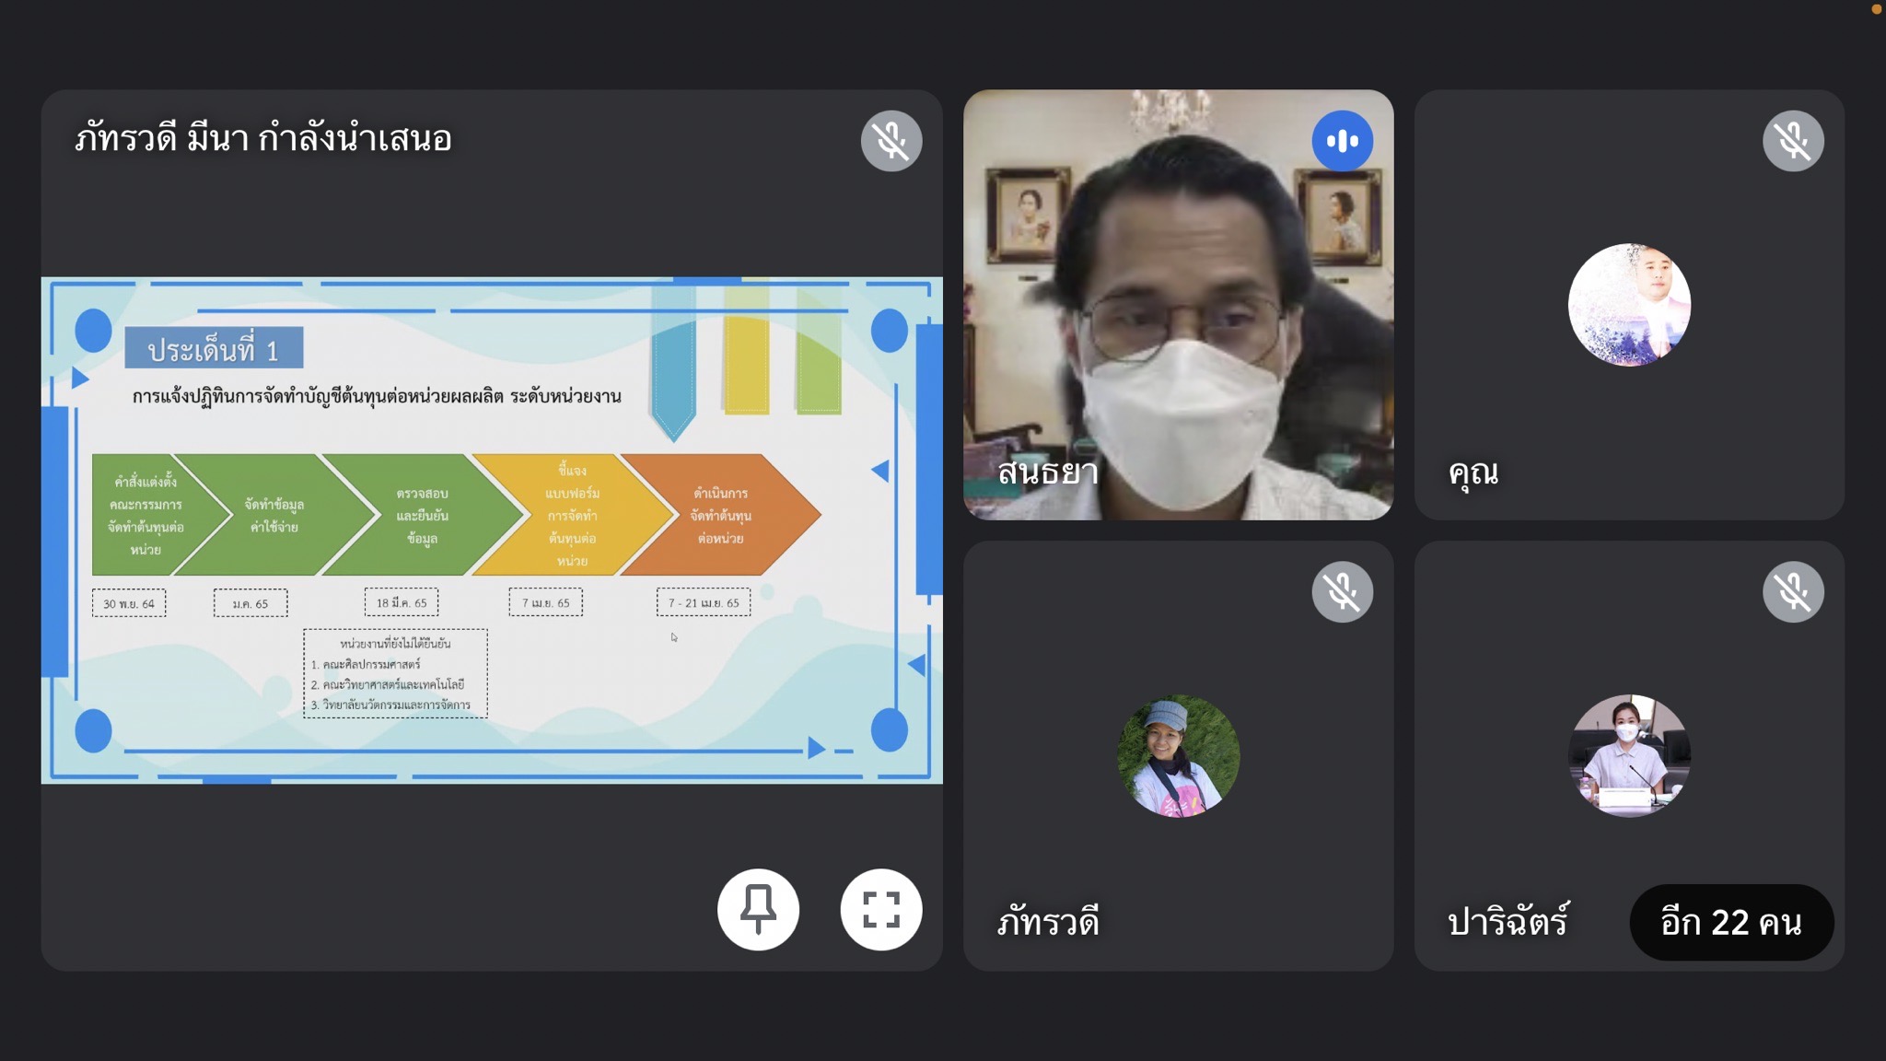Pin the presentation tile with pushpin icon
1886x1061 pixels.
[758, 909]
